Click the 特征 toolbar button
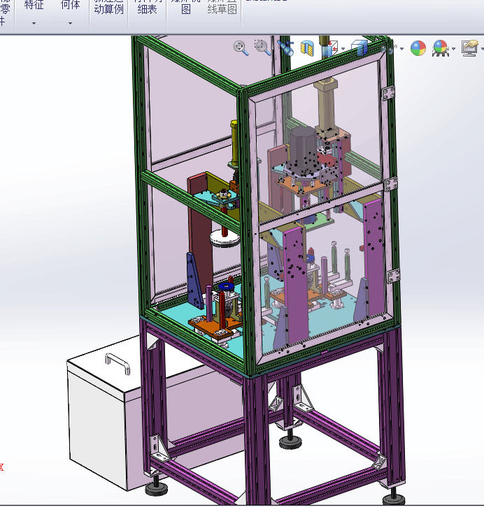This screenshot has width=484, height=507. [x=34, y=5]
